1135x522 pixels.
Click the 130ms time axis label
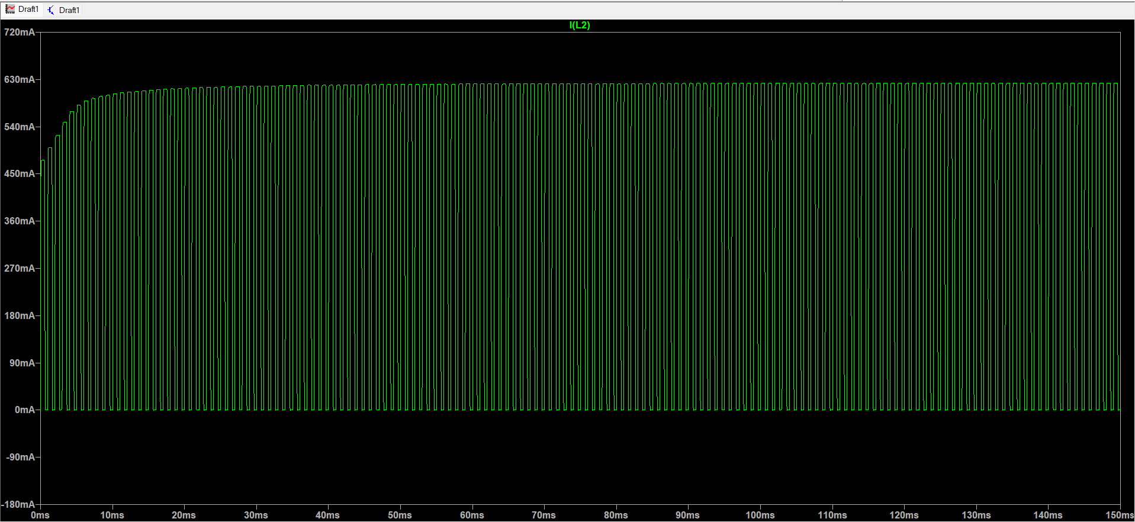[x=976, y=515]
